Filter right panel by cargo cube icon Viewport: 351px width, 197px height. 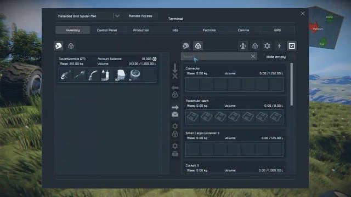click(x=255, y=46)
